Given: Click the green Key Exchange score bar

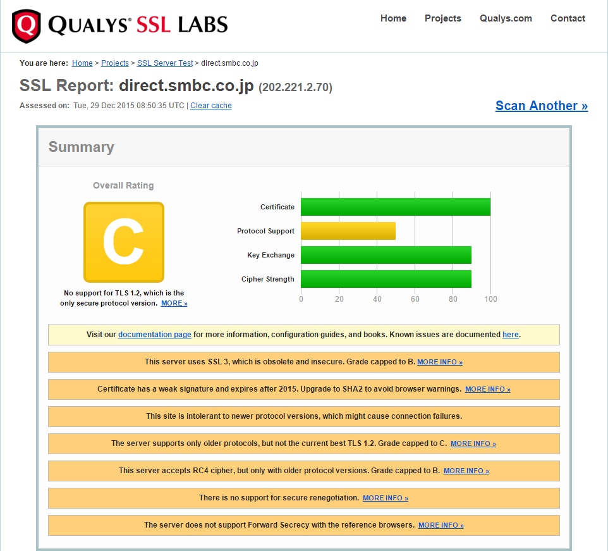Looking at the screenshot, I should click(386, 255).
